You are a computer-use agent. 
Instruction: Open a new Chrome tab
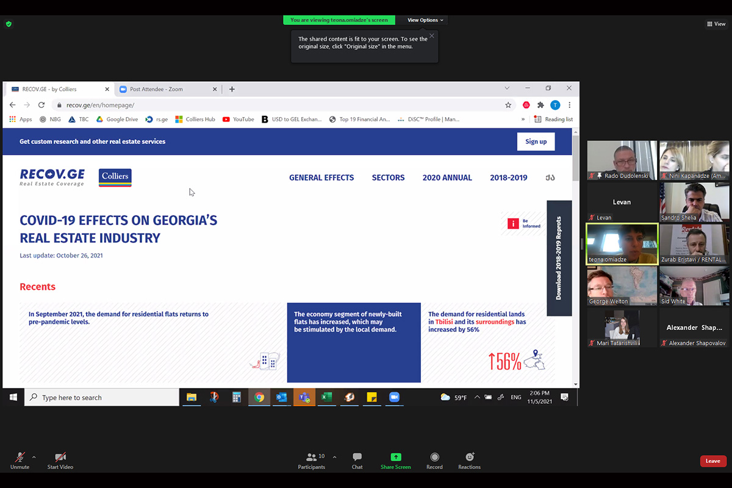(232, 89)
